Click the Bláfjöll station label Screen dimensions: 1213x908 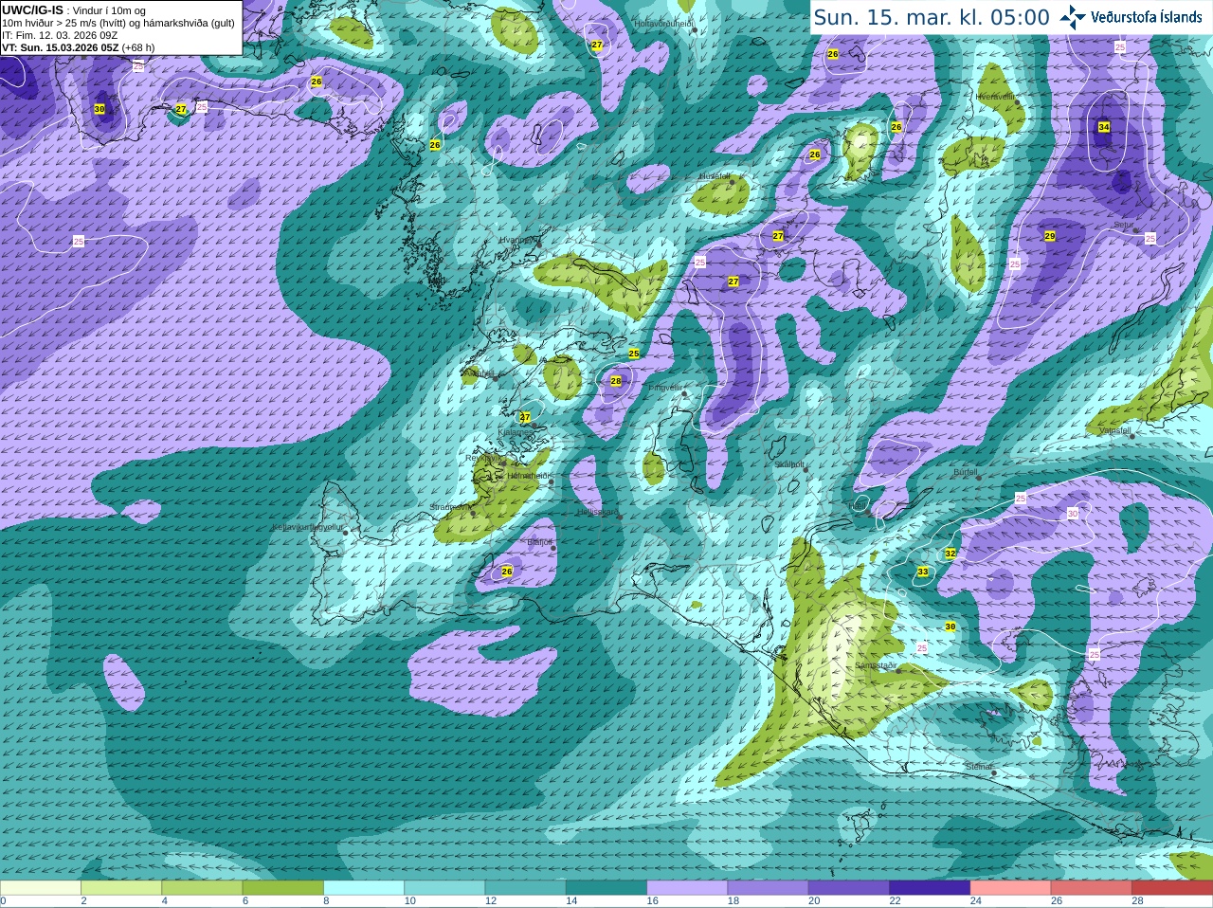pos(539,542)
